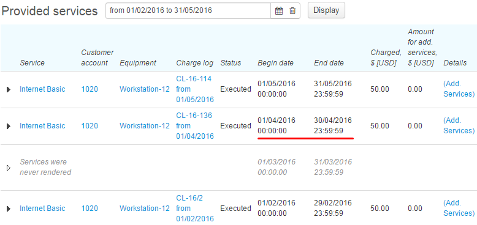Click the Begin date column header
This screenshot has height=225, width=477.
click(276, 63)
